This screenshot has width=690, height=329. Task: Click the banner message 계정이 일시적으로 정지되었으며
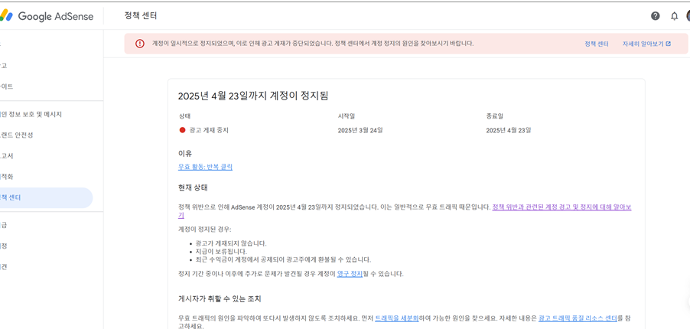[313, 44]
